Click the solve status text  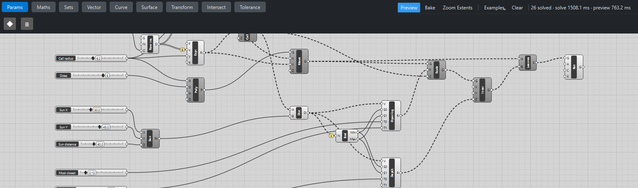click(581, 8)
